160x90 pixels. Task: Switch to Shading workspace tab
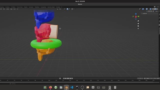(x=25, y=7)
